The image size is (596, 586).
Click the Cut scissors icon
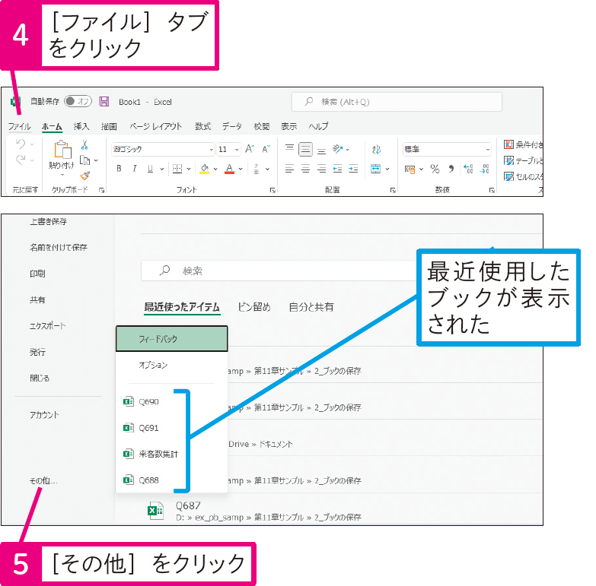[84, 144]
